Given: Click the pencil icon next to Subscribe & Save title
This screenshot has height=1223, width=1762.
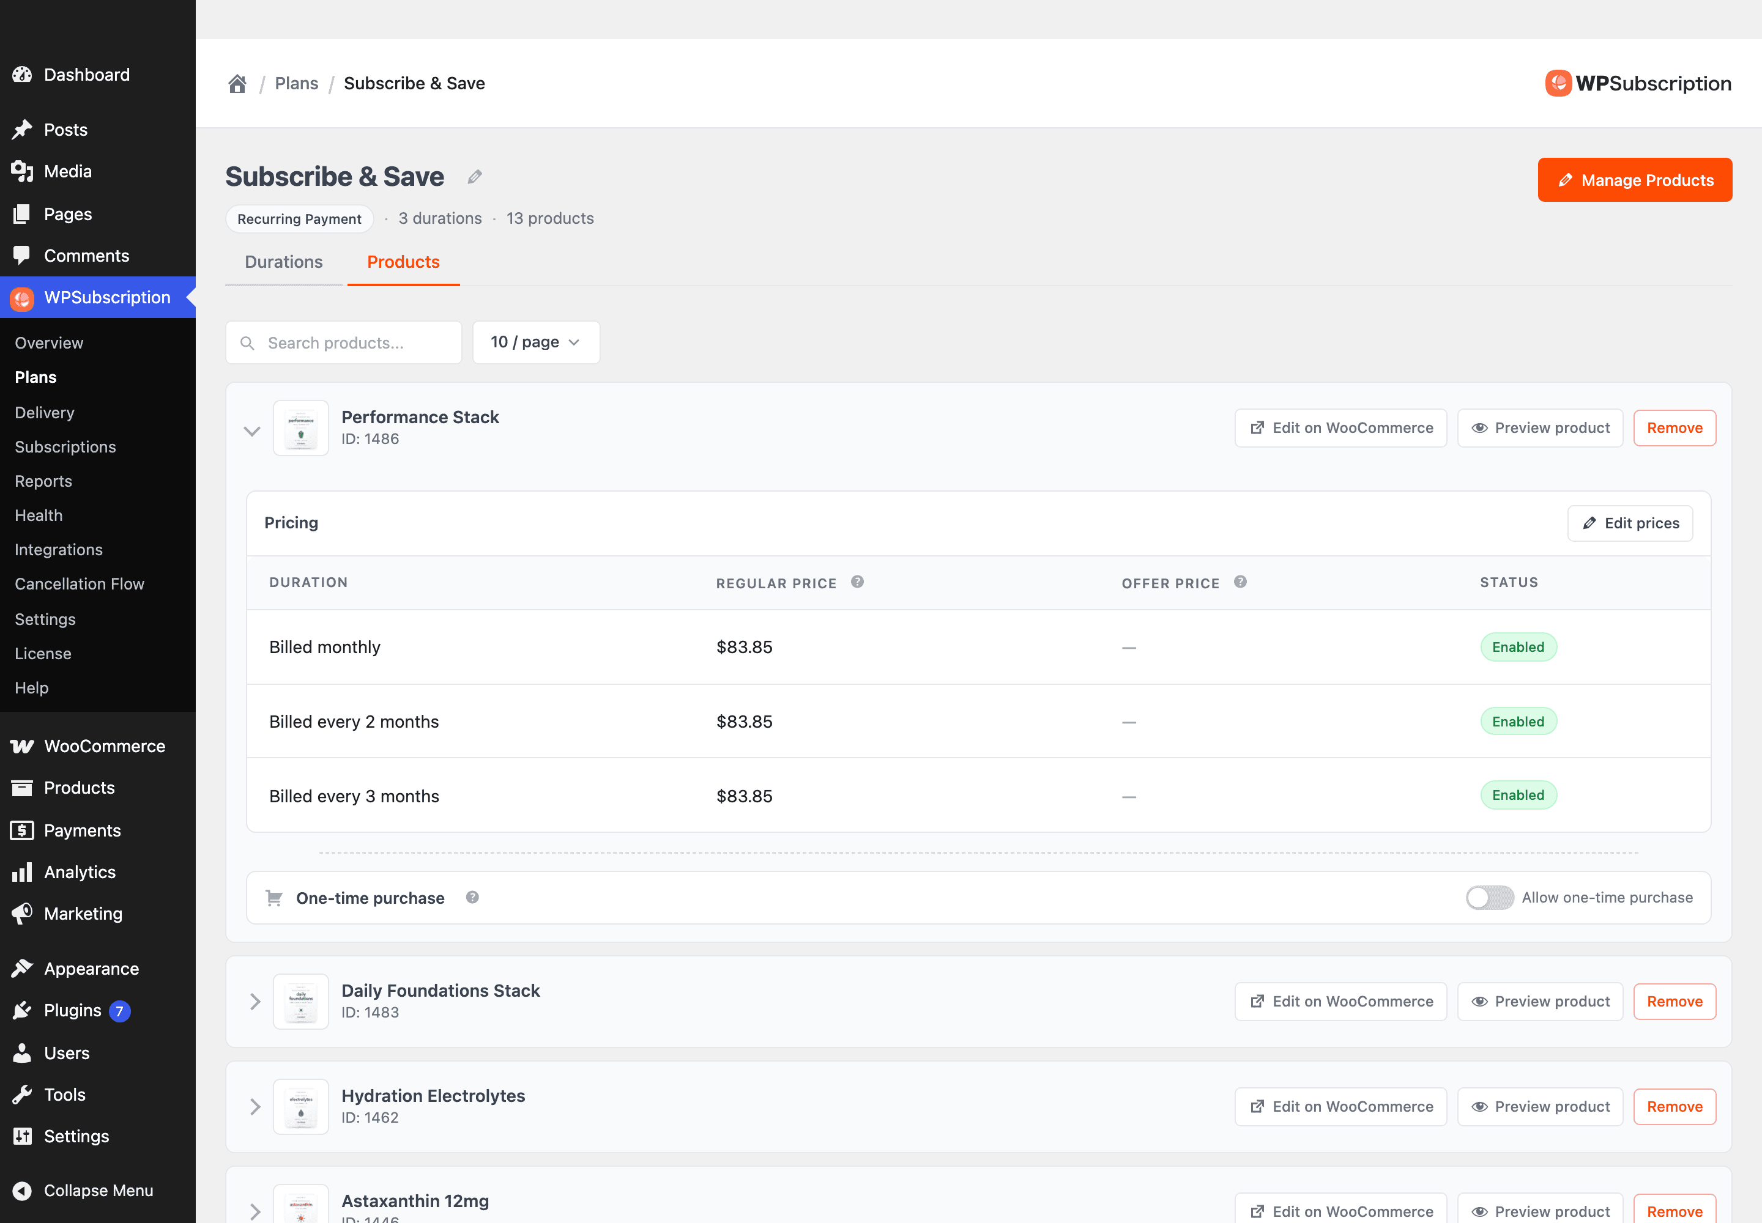Looking at the screenshot, I should (475, 177).
